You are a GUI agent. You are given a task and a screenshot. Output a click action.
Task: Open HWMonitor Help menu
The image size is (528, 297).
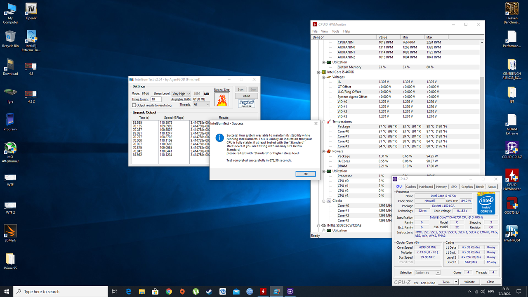[346, 31]
